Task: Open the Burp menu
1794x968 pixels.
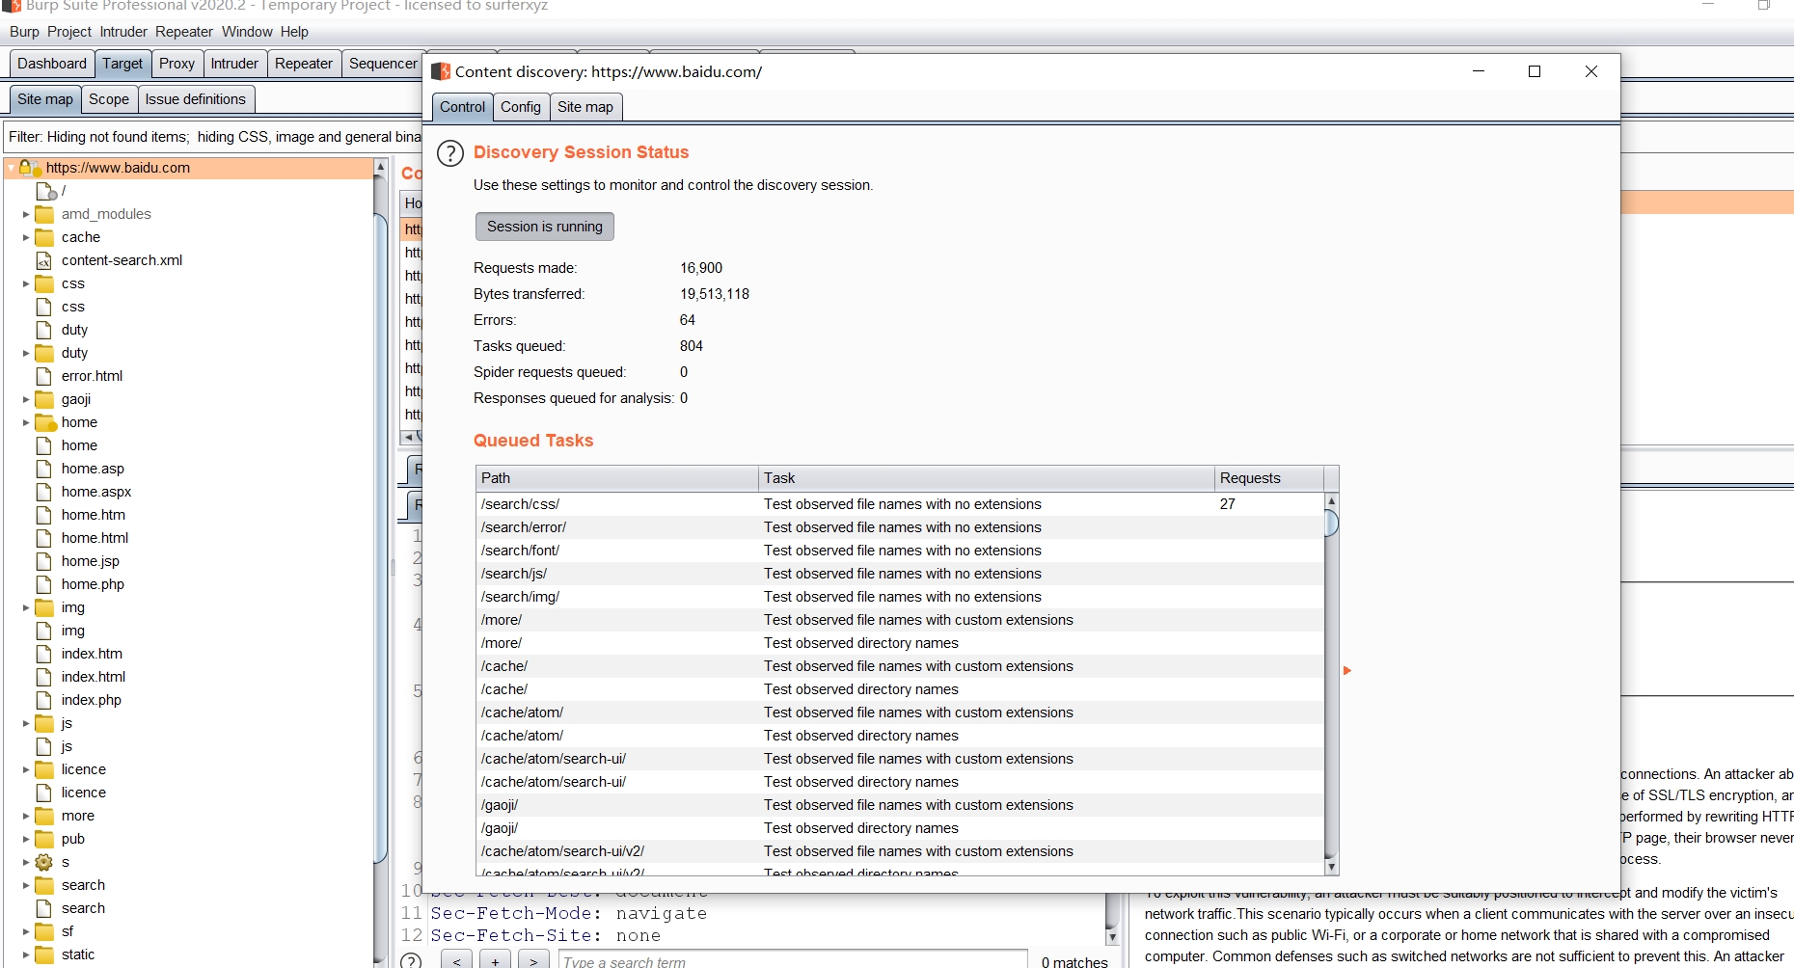Action: (x=24, y=32)
